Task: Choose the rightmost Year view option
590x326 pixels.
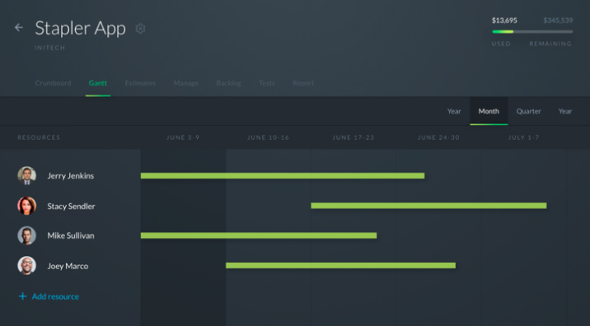Action: pyautogui.click(x=565, y=111)
